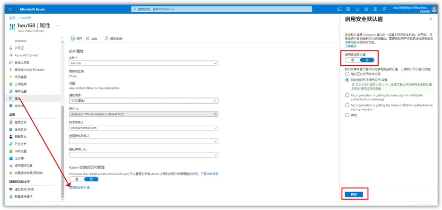This screenshot has width=442, height=210.
Task: Go to 主页 breadcrumb
Action: pos(12,18)
